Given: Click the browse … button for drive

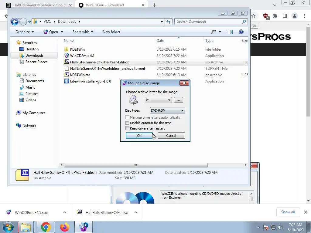Looking at the screenshot, I should 178,100.
